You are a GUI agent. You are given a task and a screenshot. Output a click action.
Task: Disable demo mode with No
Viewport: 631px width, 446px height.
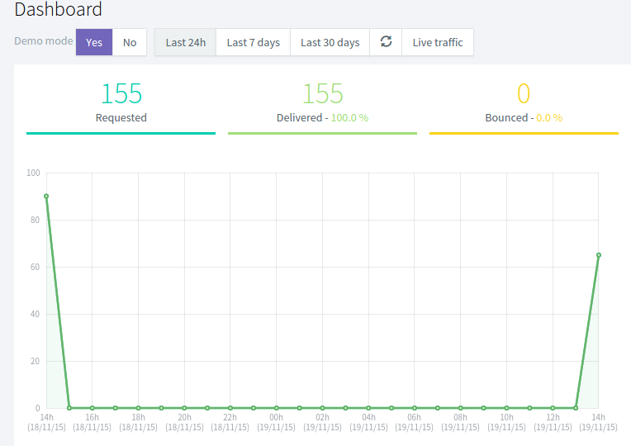pos(130,42)
